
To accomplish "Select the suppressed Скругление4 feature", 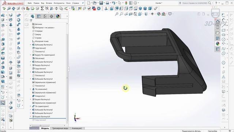I will [x=40, y=120].
